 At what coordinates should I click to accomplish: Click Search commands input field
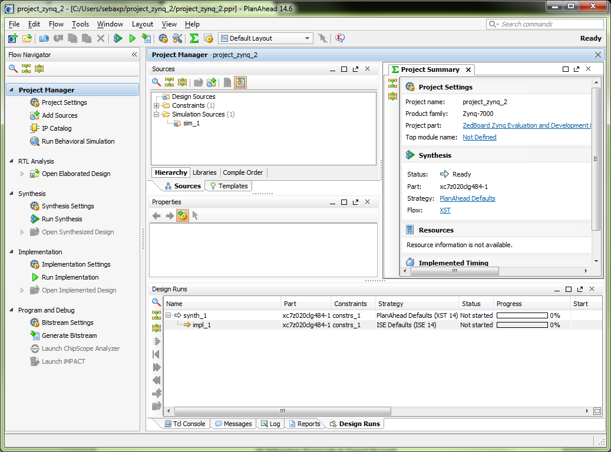point(545,24)
